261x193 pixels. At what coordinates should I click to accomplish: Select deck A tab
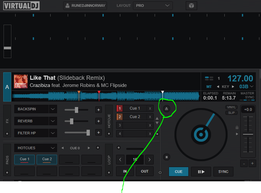[x=7, y=87]
